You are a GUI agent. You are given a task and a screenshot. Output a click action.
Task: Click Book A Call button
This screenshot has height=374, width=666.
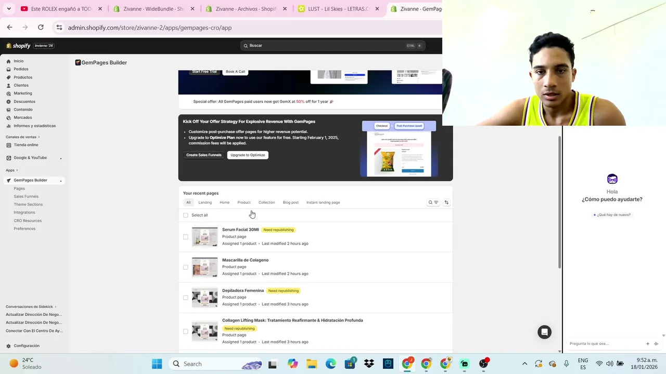click(x=235, y=72)
